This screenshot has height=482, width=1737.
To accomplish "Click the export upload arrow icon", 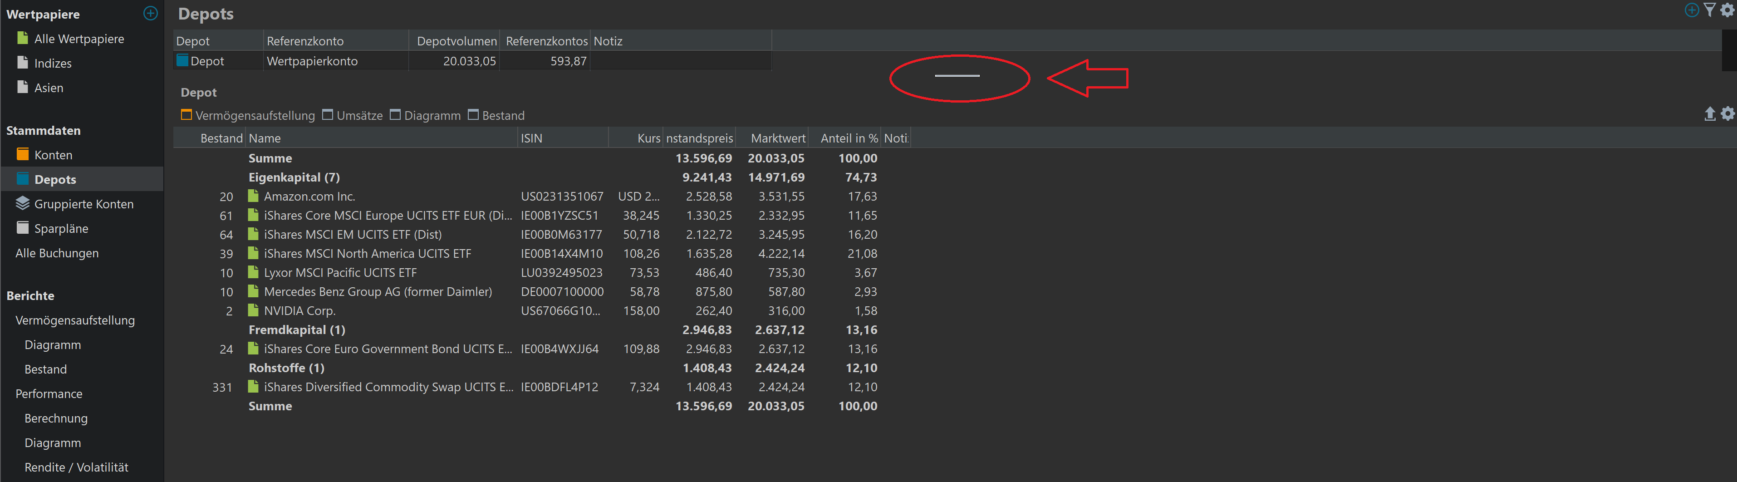I will tap(1709, 114).
